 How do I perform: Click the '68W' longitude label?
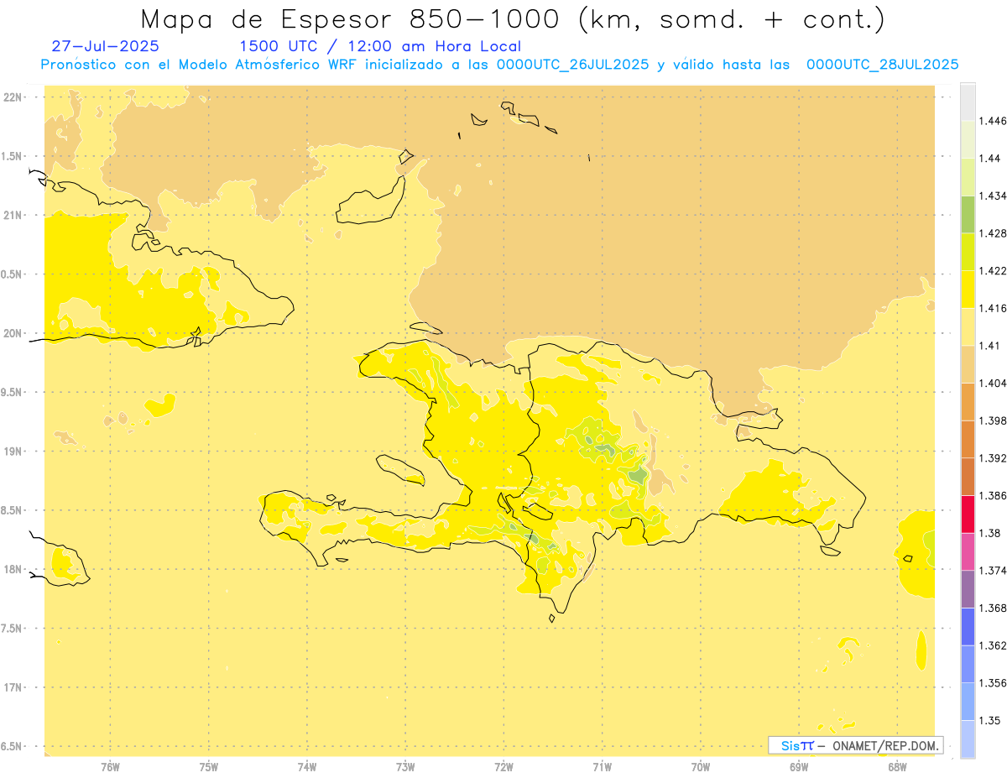pos(897,767)
